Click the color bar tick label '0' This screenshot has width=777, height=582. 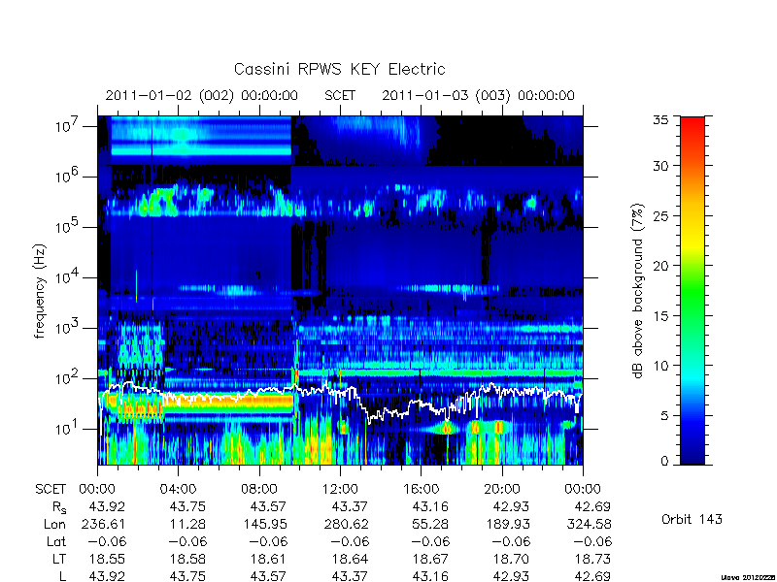664,462
